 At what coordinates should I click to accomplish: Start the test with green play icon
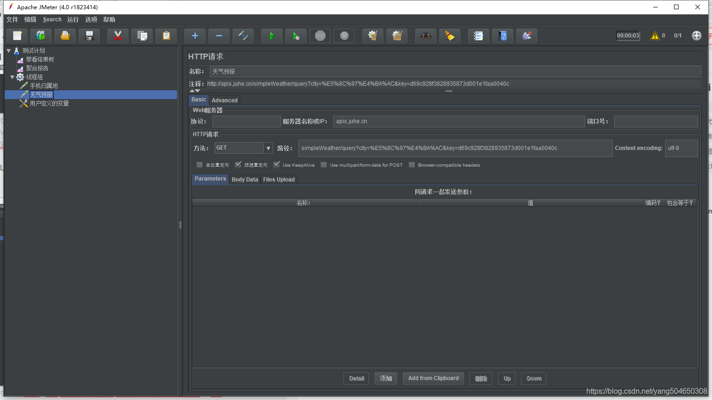[272, 36]
